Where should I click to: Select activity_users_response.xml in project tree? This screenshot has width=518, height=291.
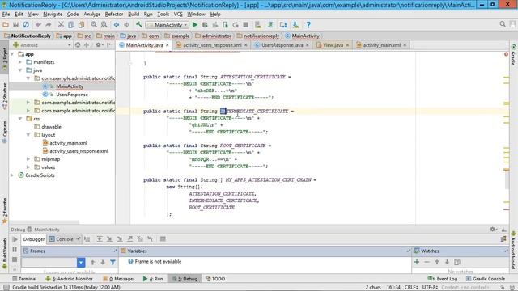pyautogui.click(x=79, y=151)
